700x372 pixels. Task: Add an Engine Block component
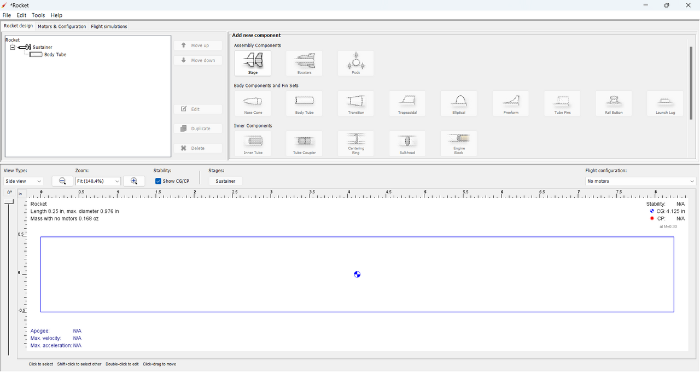pyautogui.click(x=459, y=143)
